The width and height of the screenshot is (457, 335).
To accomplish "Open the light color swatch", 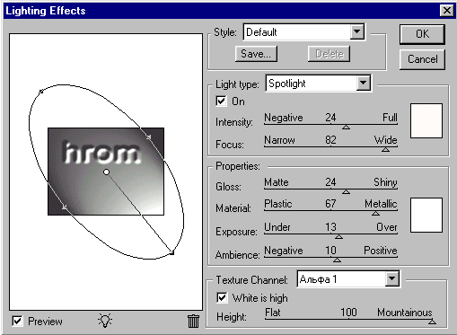I will pyautogui.click(x=426, y=121).
